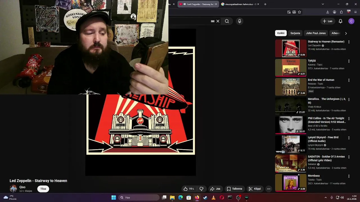The height and width of the screenshot is (202, 360).
Task: Open Phil Collins In The Air Tonight thumbnail
Action: 291,125
